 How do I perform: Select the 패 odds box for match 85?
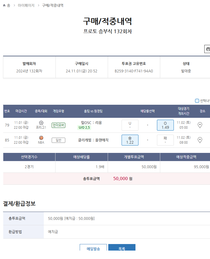click(165, 140)
